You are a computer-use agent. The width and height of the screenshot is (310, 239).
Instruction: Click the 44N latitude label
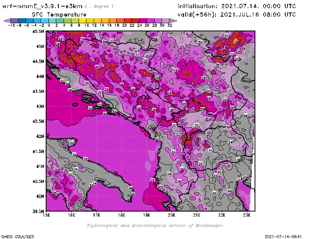(x=40, y=76)
